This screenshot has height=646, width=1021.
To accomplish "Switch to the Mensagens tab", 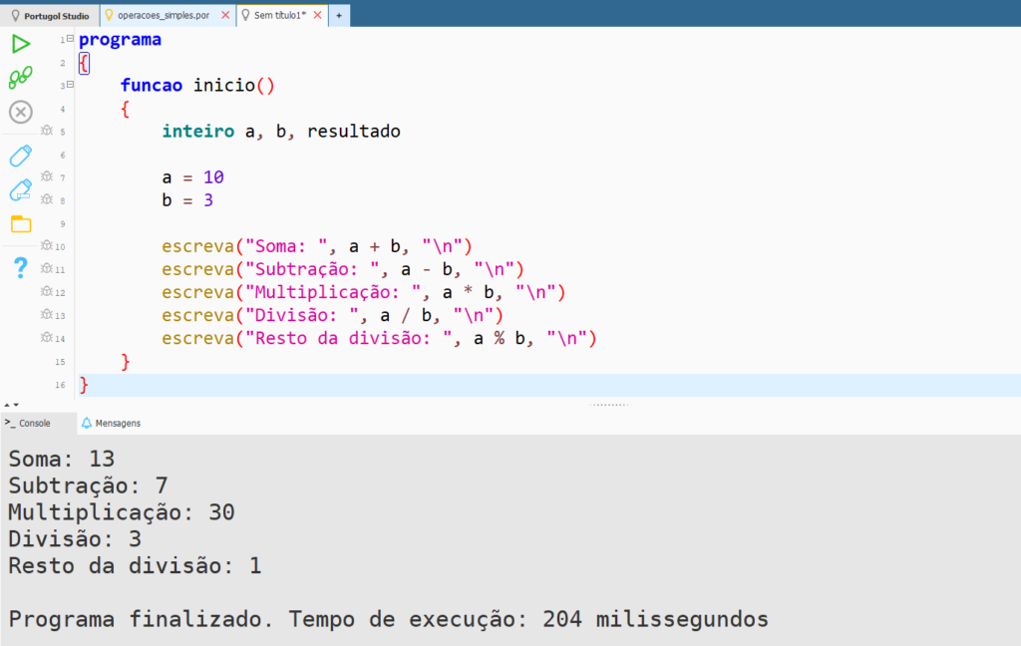I will coord(111,423).
